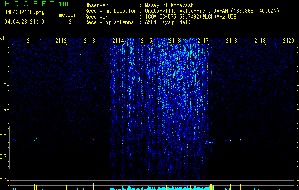This screenshot has width=299, height=190.
Task: Click time marker 2113
Action: 89,40
